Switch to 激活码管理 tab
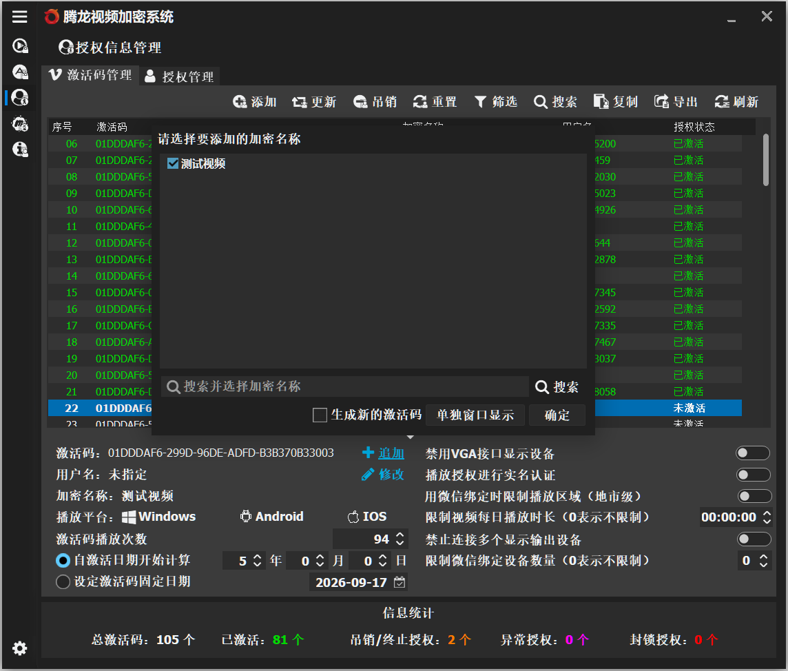The image size is (788, 671). tap(90, 75)
